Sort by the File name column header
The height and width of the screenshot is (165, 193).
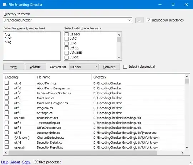pos(63,77)
